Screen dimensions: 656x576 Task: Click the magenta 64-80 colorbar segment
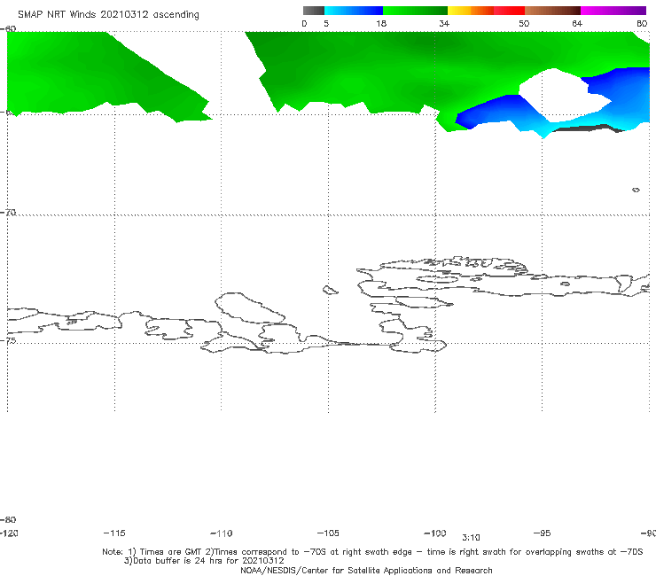[613, 11]
